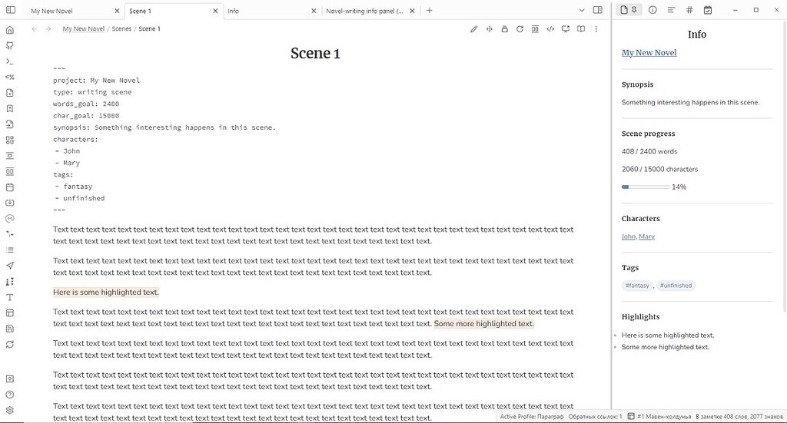787x423 pixels.
Task: Click the paper-plane ribbon icon
Action: pyautogui.click(x=9, y=266)
